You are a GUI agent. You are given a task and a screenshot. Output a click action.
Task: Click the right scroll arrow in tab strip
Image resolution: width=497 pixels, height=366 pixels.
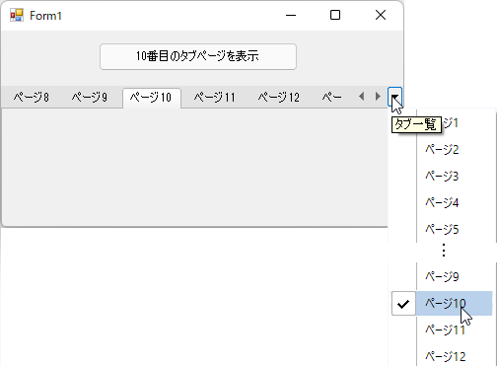click(x=378, y=97)
